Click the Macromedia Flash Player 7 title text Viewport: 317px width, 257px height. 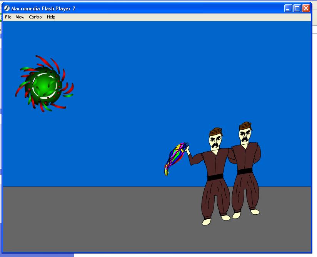43,8
